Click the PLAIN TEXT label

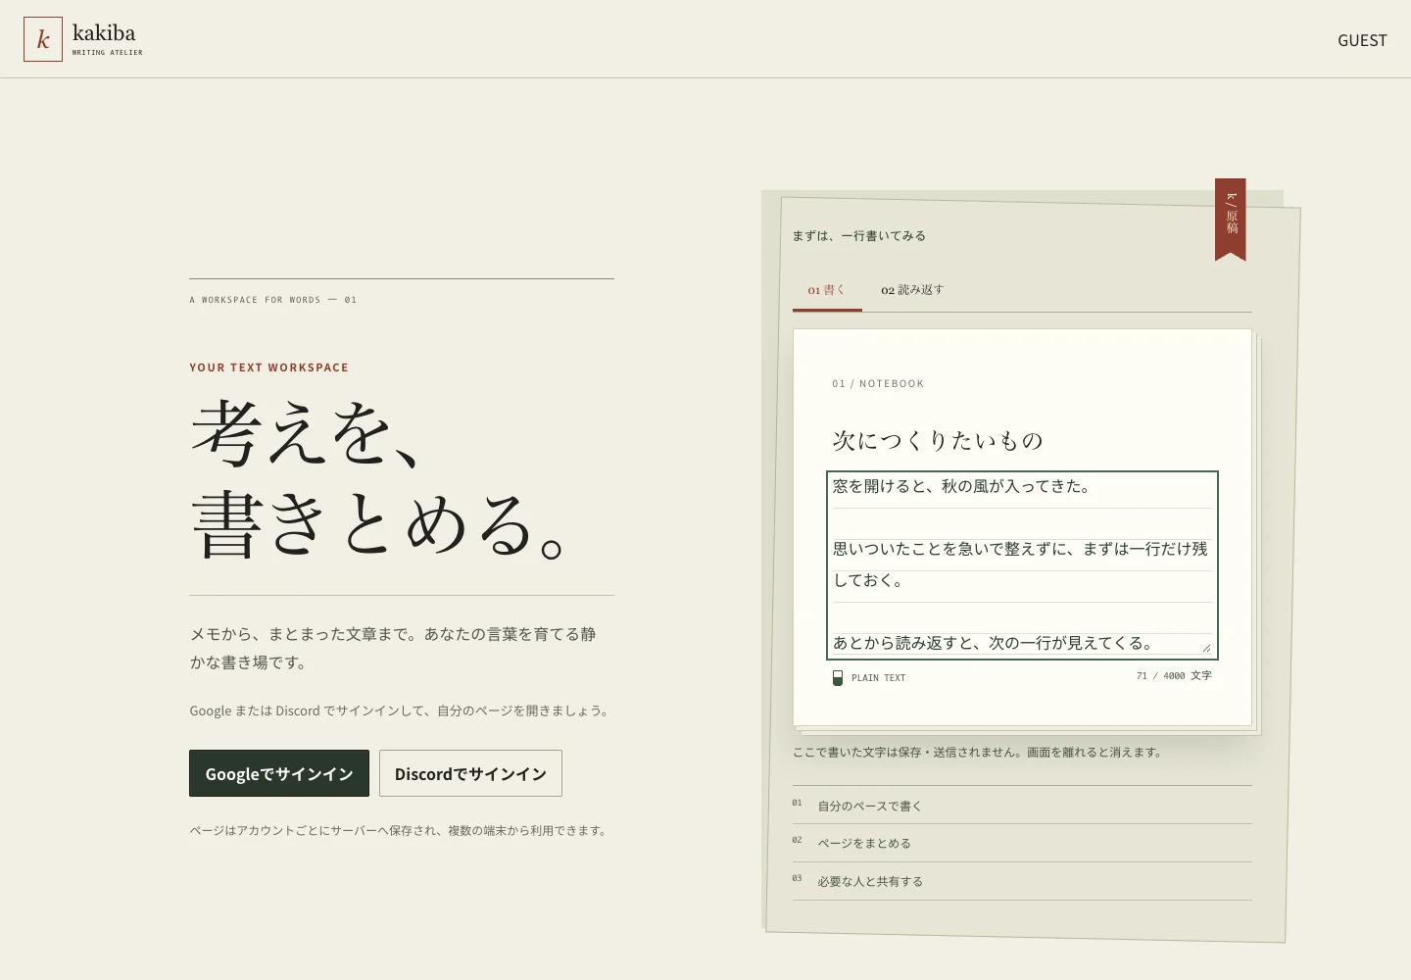click(x=878, y=677)
